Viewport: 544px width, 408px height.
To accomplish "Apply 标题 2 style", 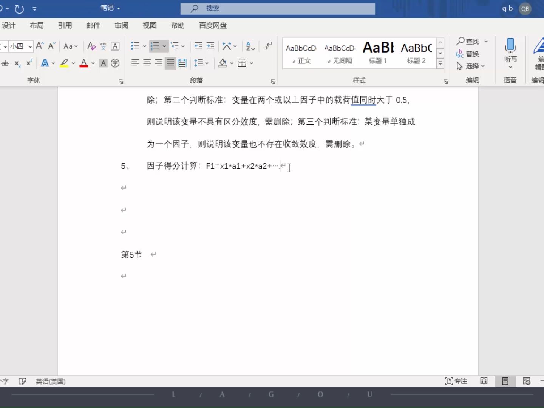I will pos(417,53).
